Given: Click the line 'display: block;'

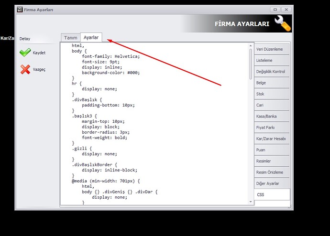Looking at the screenshot, I should click(100, 127).
